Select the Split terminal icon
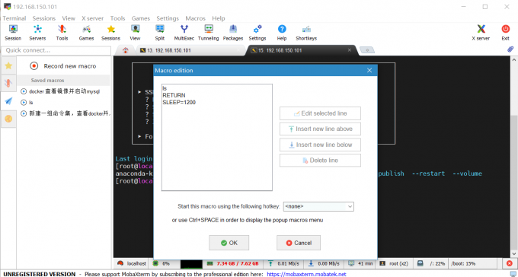518x277 pixels. 159,33
